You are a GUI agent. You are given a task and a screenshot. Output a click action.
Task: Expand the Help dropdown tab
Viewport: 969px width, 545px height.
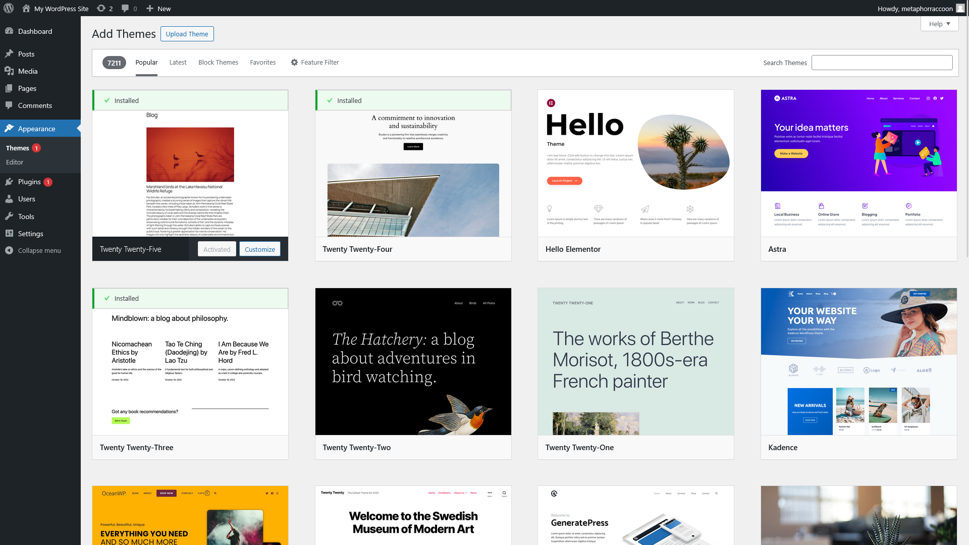(x=939, y=24)
